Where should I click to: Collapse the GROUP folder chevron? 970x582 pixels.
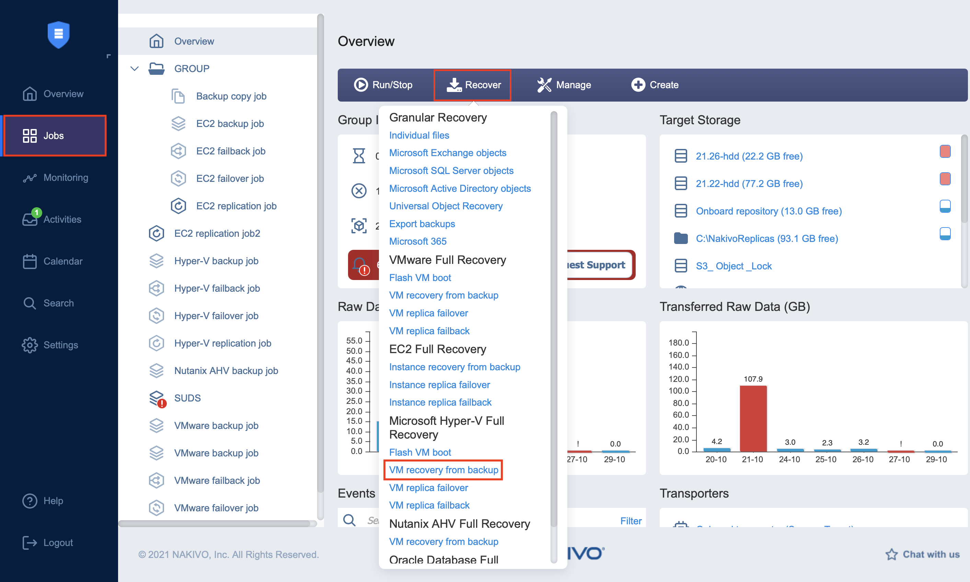135,69
